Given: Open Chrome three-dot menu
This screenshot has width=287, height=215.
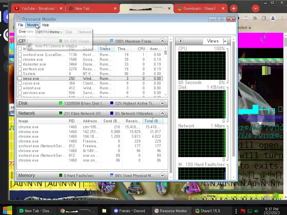Looking at the screenshot, I should pyautogui.click(x=282, y=18).
